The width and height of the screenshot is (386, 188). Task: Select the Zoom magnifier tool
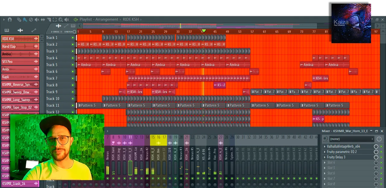tap(61, 20)
